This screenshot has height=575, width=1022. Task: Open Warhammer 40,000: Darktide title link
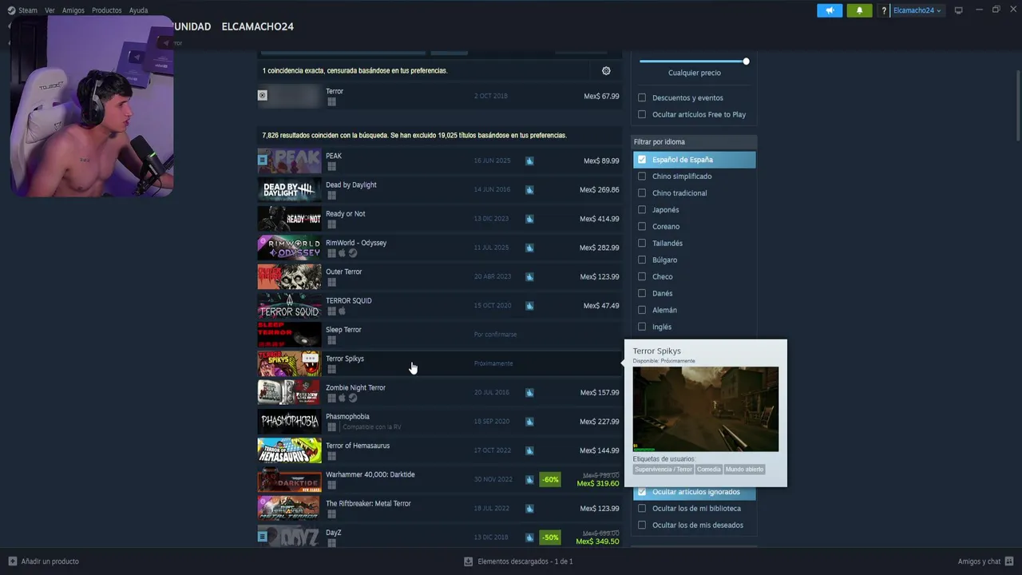[x=370, y=474]
